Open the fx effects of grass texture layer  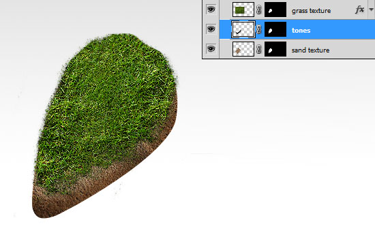point(359,10)
